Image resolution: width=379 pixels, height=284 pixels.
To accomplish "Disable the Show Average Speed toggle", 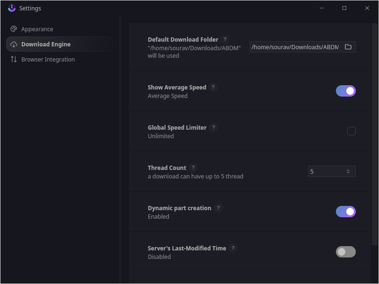I will click(x=346, y=91).
